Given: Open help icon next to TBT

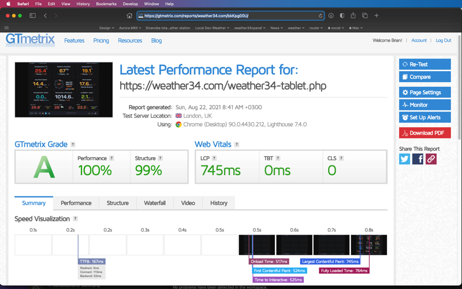Looking at the screenshot, I should pyautogui.click(x=278, y=158).
